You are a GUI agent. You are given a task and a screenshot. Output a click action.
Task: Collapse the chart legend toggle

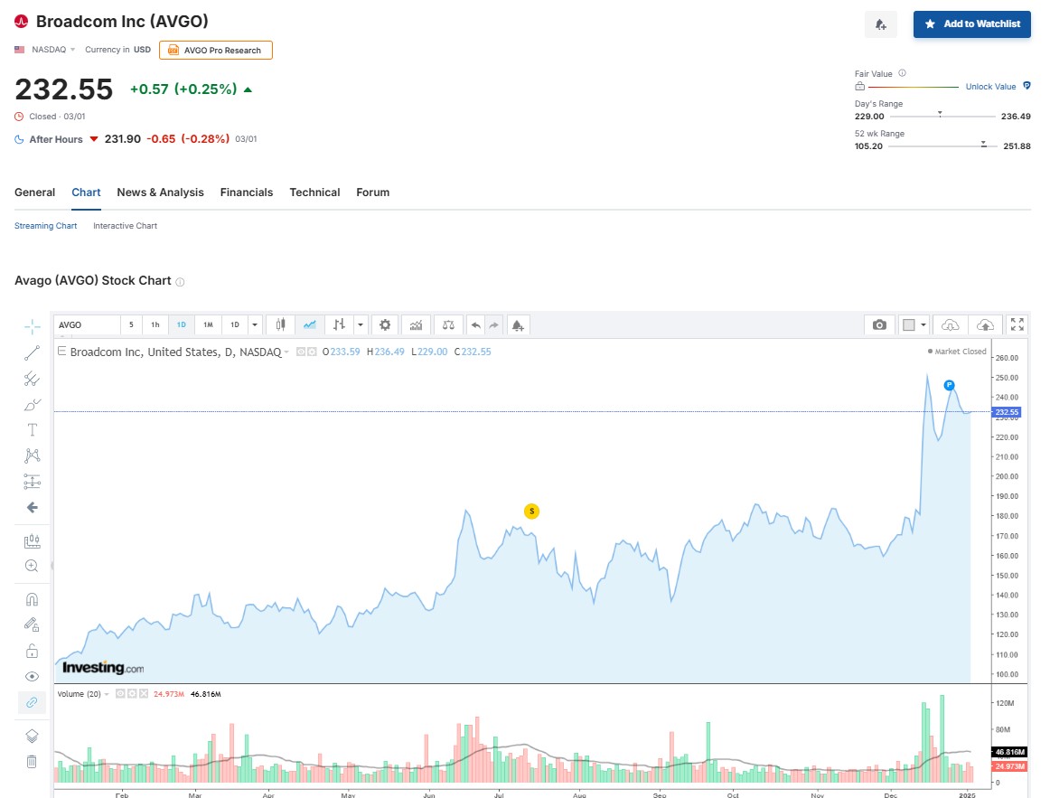61,351
